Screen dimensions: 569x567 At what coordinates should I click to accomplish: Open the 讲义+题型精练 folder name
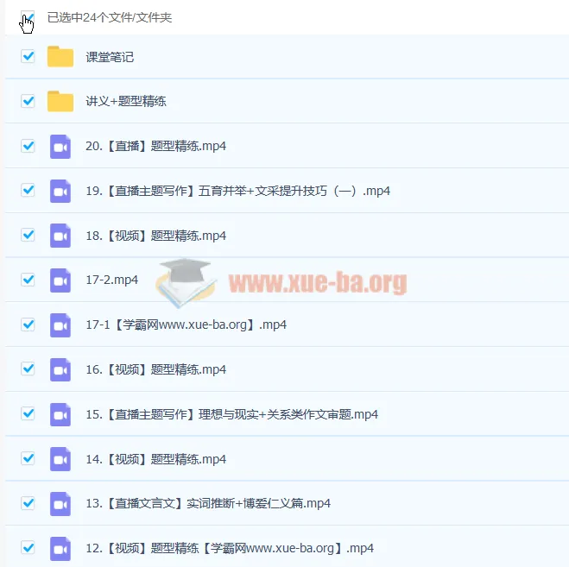(126, 102)
